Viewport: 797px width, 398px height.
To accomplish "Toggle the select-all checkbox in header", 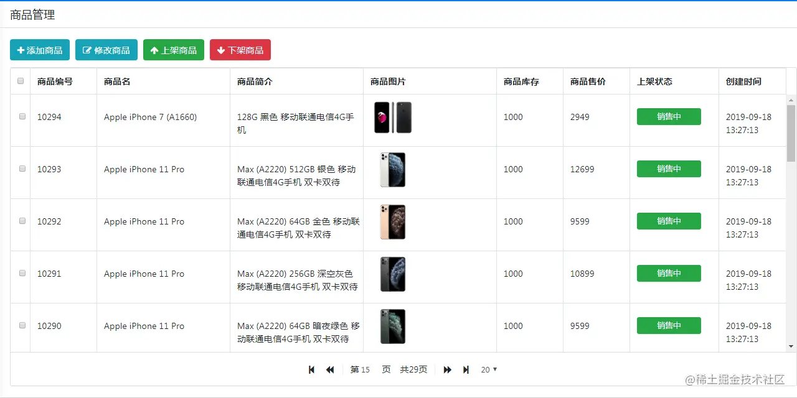I will tap(21, 81).
